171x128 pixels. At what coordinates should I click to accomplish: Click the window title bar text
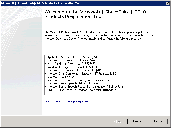(41, 3)
